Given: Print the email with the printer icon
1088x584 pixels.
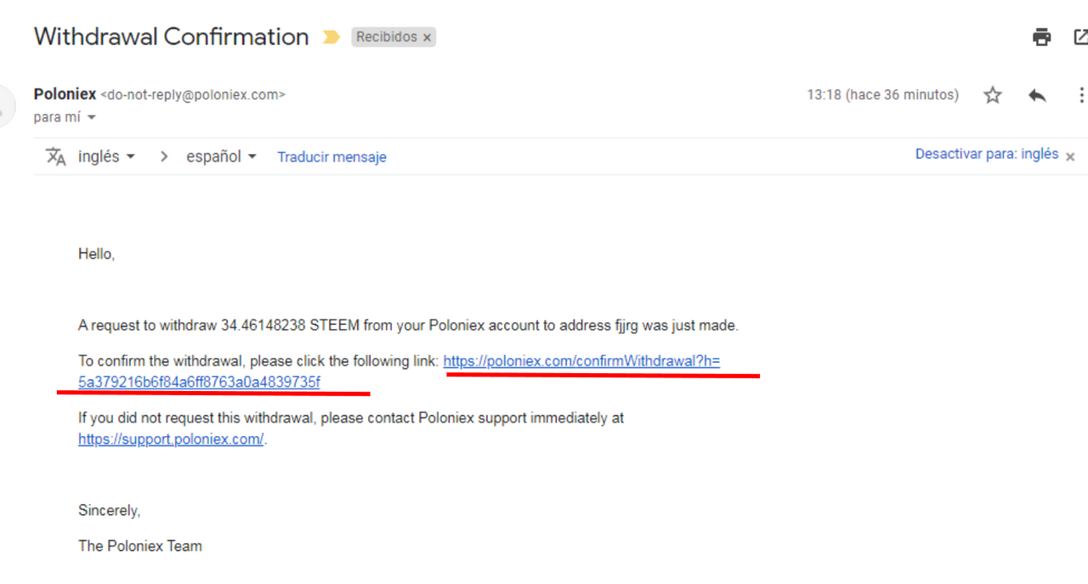Looking at the screenshot, I should 1041,37.
